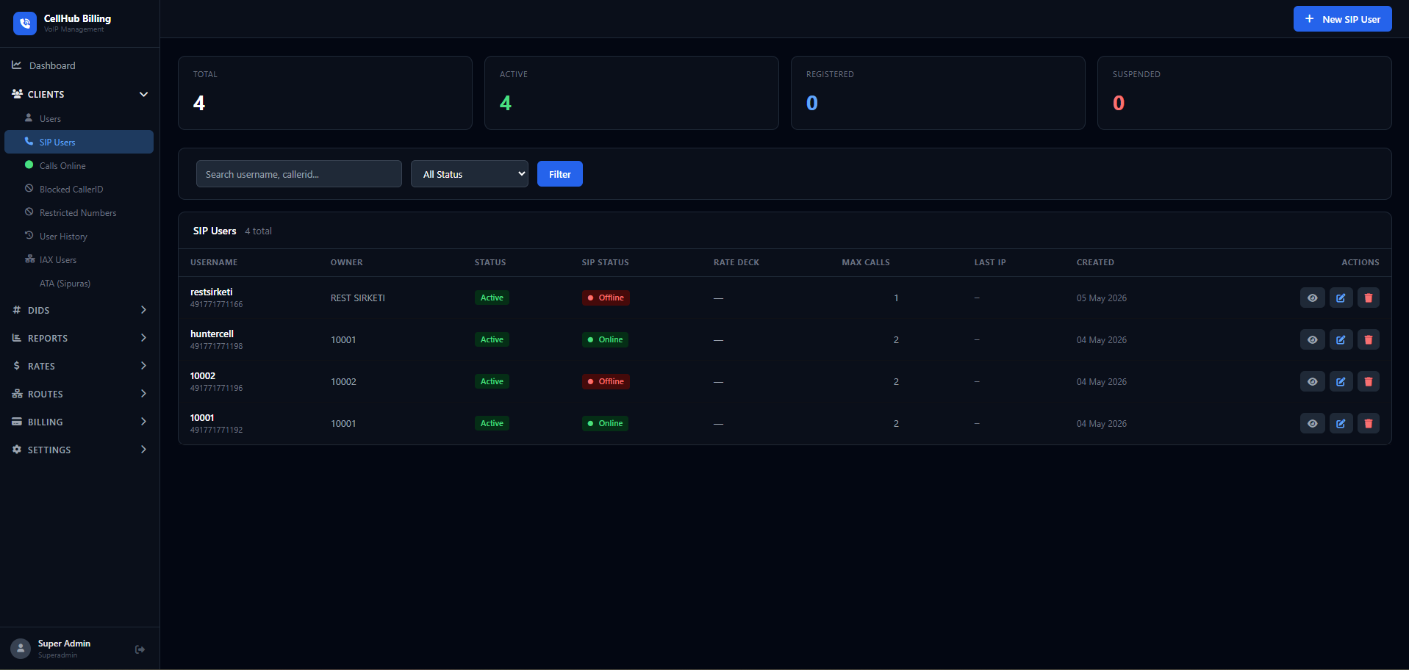Click Active badge in 10002 row
Screen dimensions: 1409x670
coord(492,381)
